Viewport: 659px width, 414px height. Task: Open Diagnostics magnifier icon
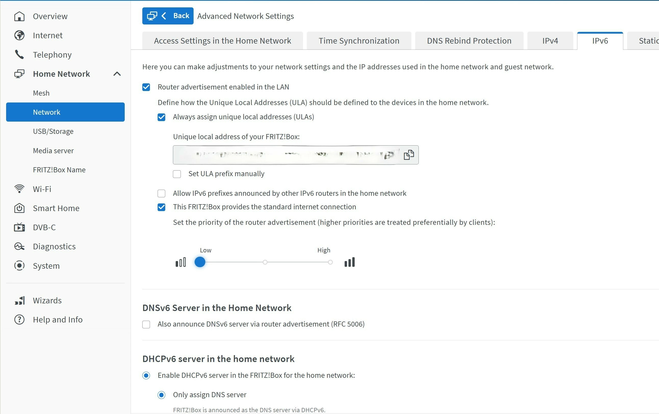point(19,247)
